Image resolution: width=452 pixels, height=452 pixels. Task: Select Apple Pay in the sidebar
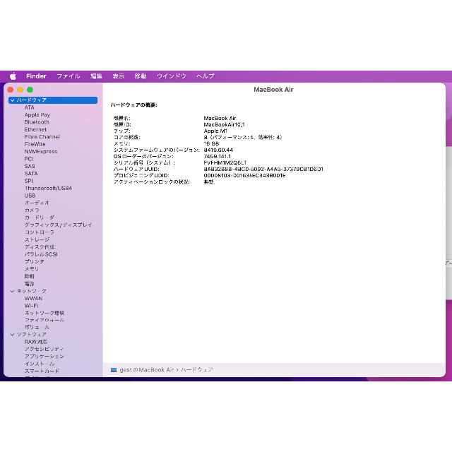(x=37, y=115)
